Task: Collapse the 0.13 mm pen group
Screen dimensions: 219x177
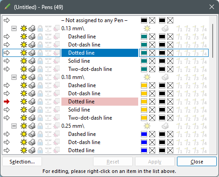Action: (14, 28)
